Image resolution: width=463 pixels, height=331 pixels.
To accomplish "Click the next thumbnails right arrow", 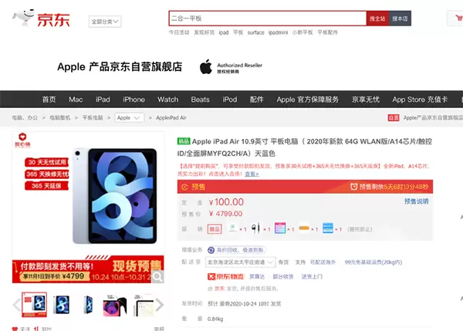I will 160,305.
